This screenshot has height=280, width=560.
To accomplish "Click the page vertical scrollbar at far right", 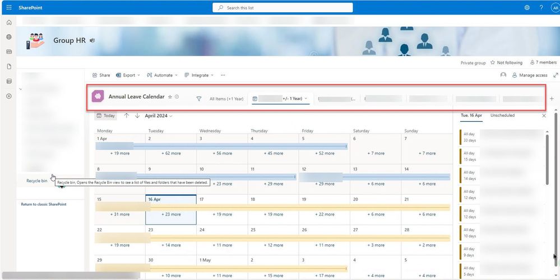I will [x=556, y=190].
